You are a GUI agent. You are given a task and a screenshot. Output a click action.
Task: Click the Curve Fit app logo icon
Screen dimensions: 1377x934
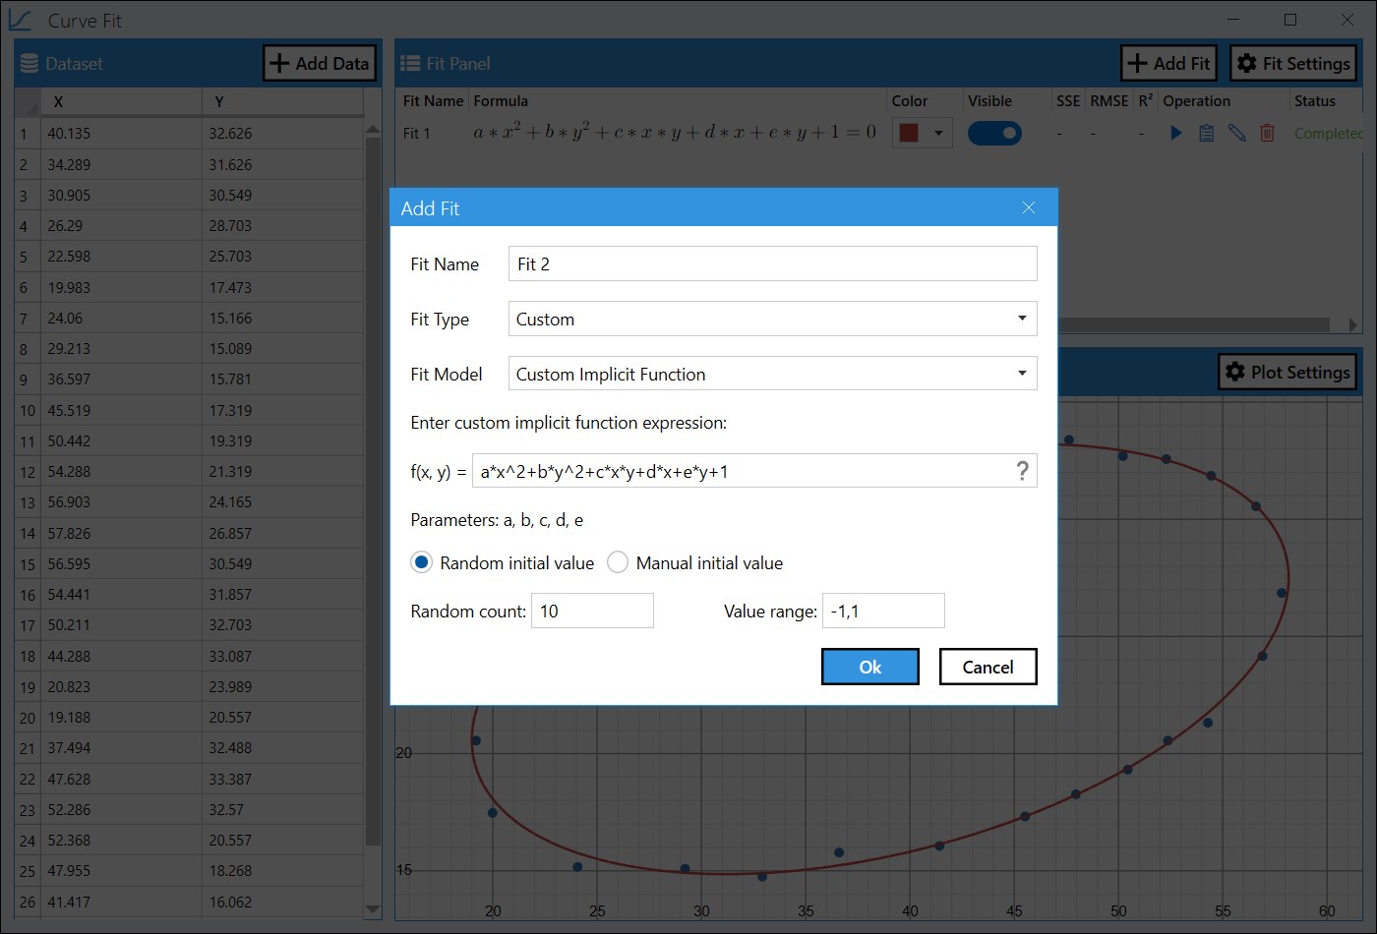click(20, 20)
